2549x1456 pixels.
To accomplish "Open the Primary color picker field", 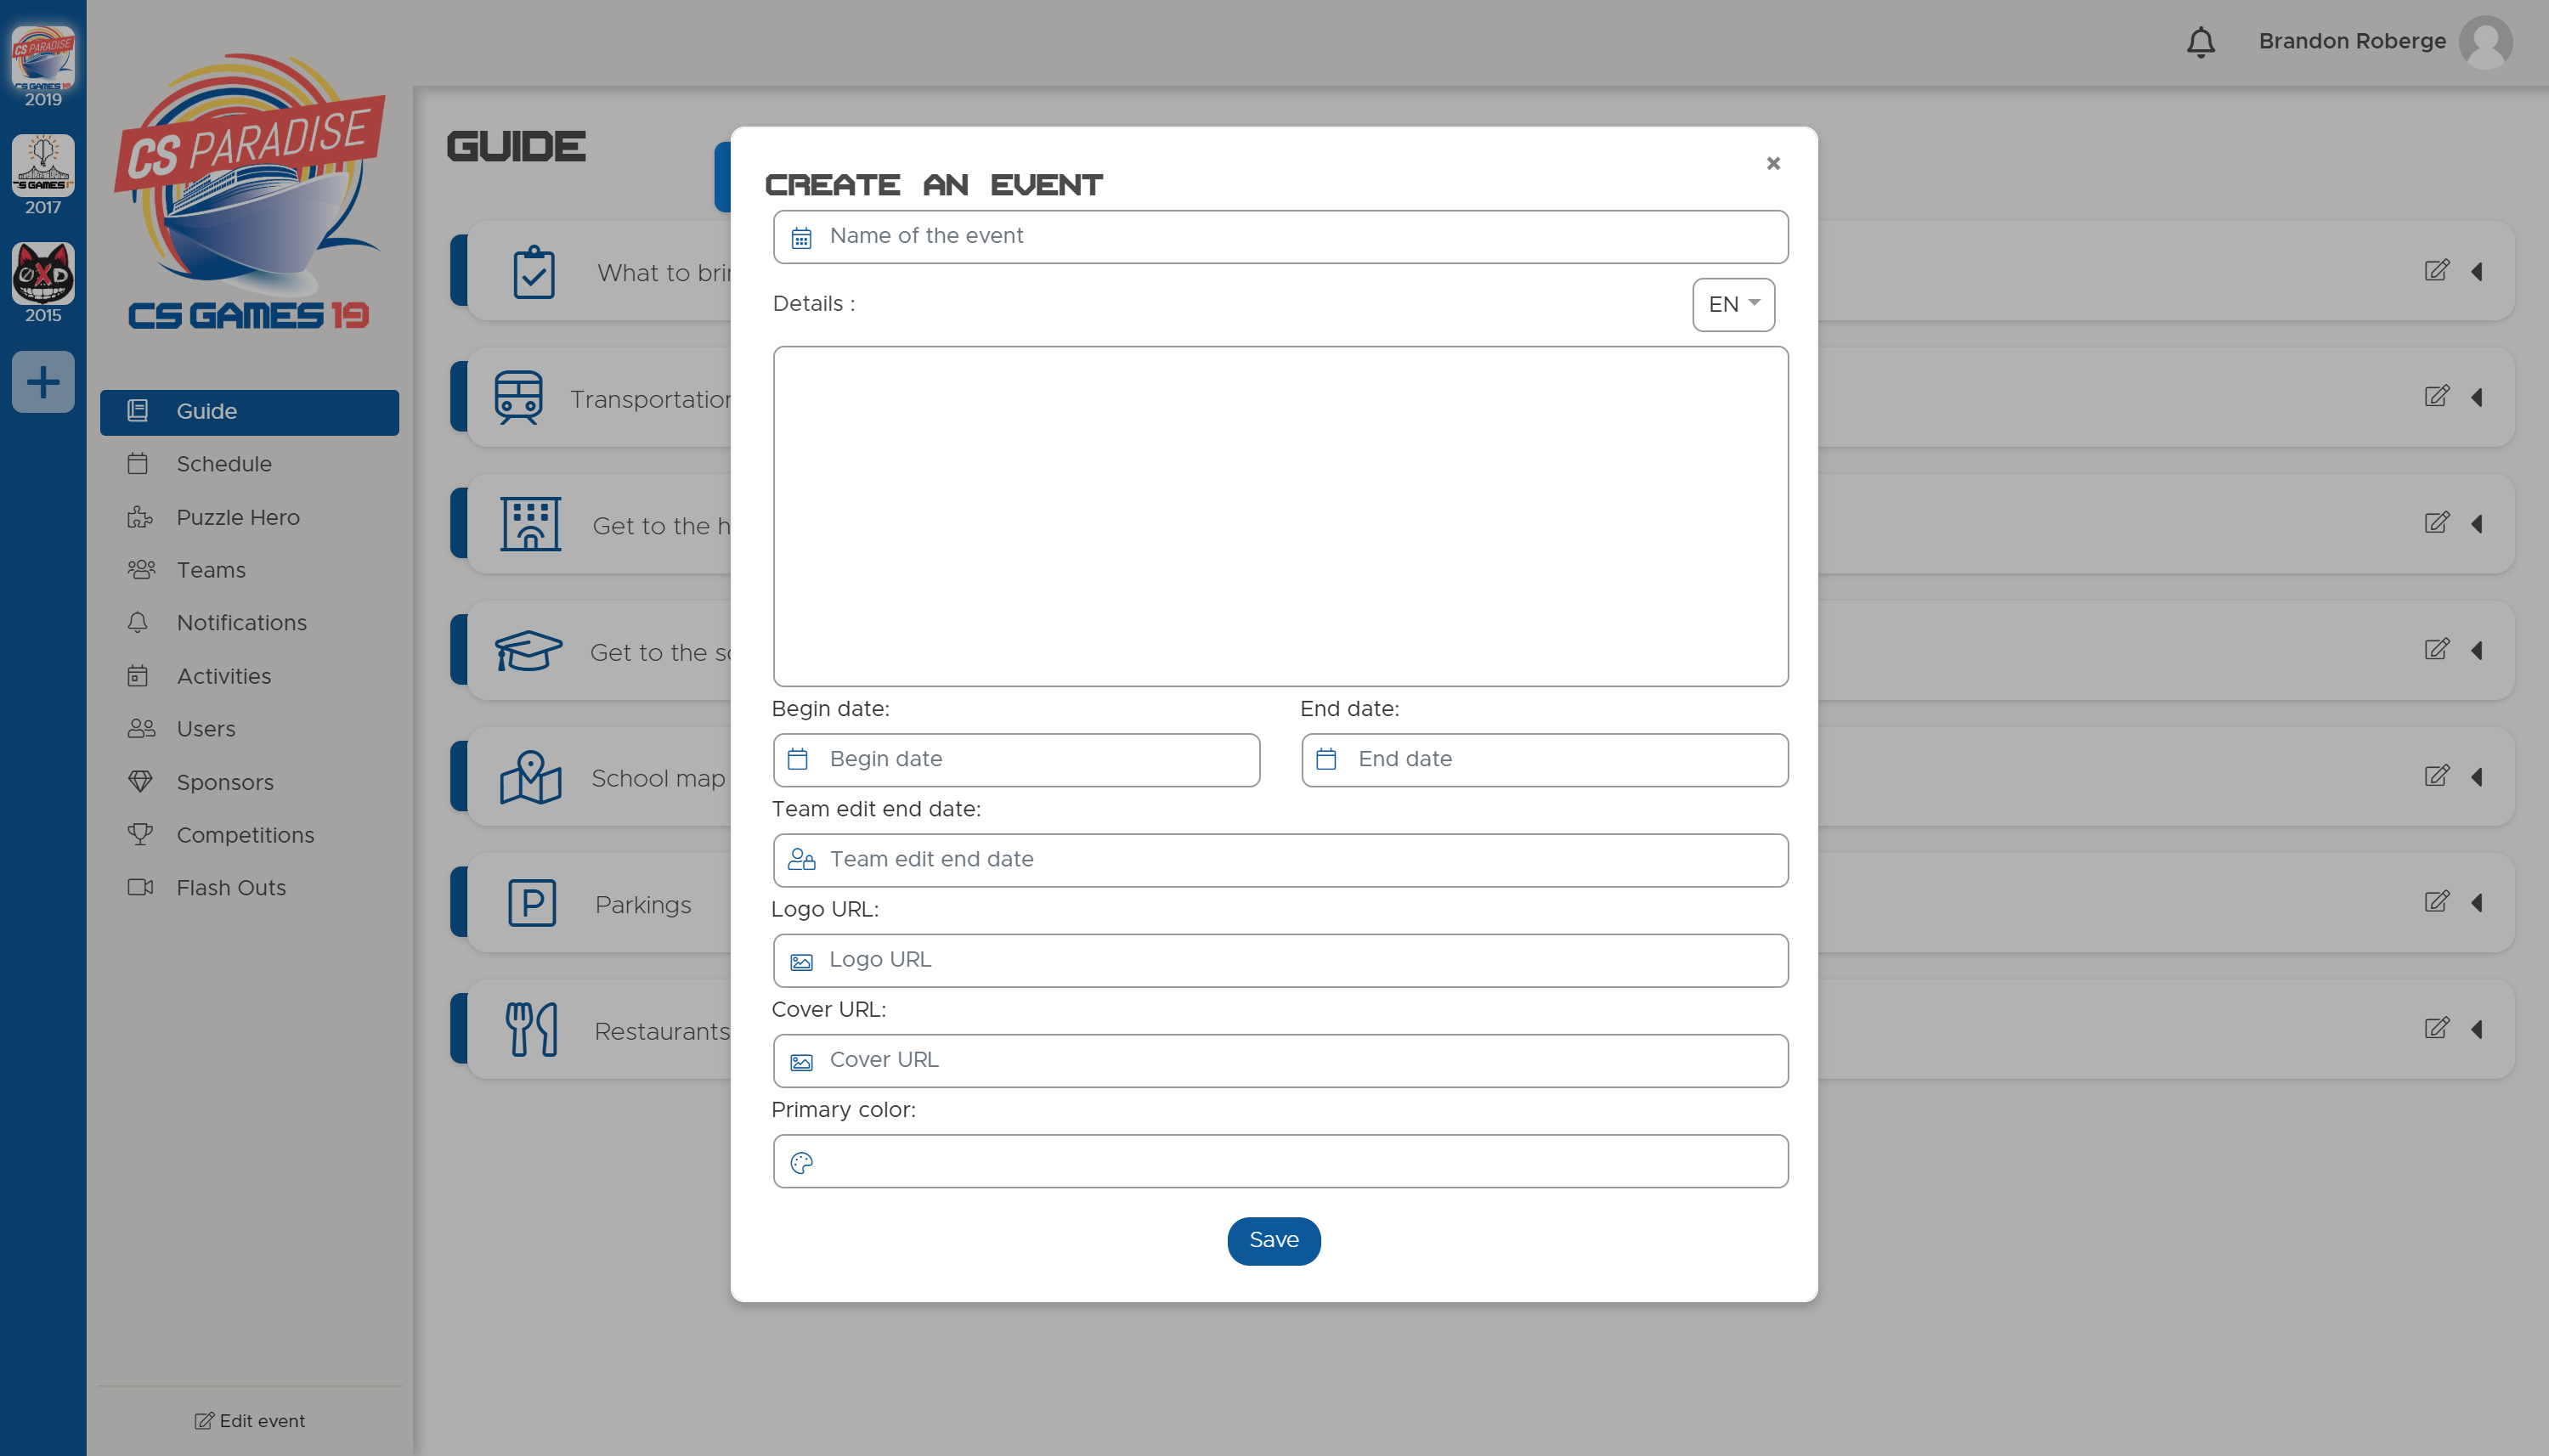I will click(1280, 1161).
